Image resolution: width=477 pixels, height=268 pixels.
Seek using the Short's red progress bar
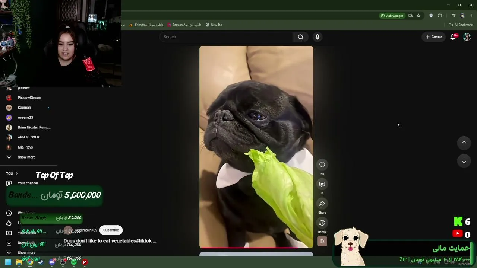[x=256, y=248]
